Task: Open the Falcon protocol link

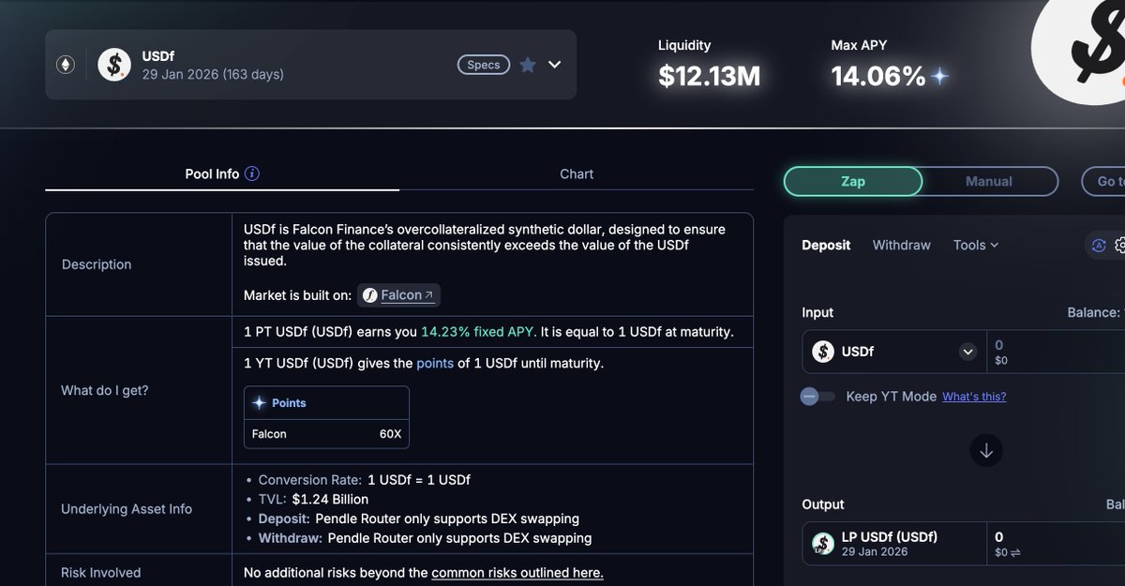Action: point(398,294)
